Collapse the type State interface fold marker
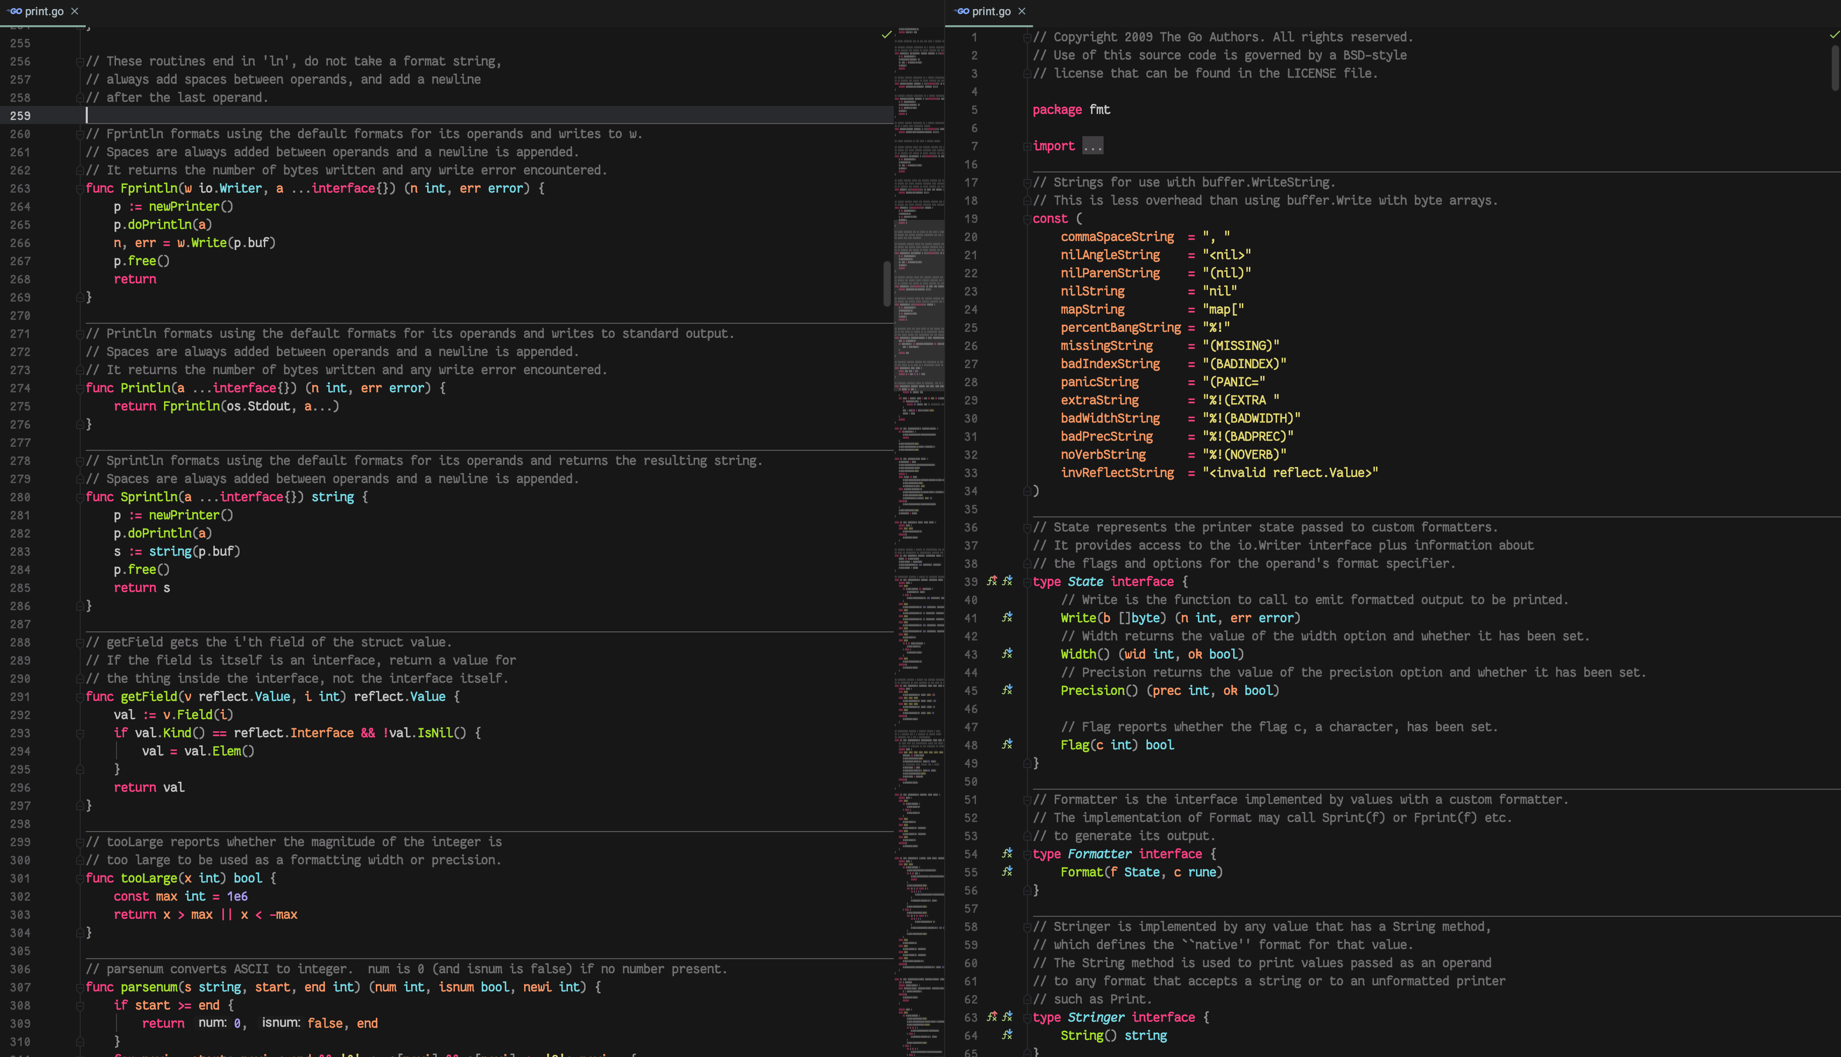The height and width of the screenshot is (1057, 1841). click(1026, 582)
